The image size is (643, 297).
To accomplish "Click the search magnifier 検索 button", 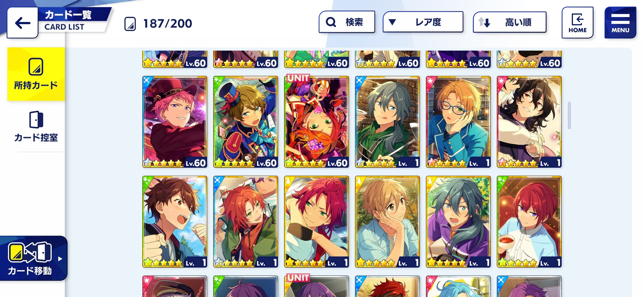I will click(x=347, y=22).
